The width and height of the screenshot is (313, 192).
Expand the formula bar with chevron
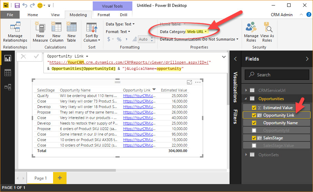click(224, 57)
